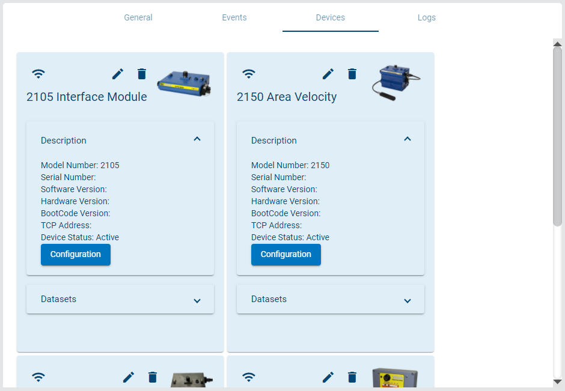Image resolution: width=565 pixels, height=391 pixels.
Task: Click wifi icon on bottom-left device card
Action: [38, 377]
